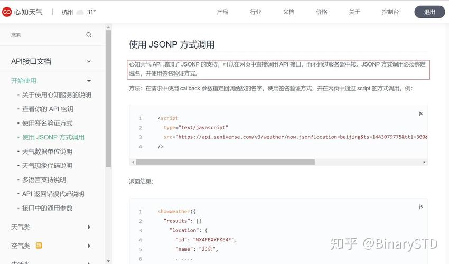Select 使用 JSONP 方式调用 sidebar item
Screen dimensions: 449x264
pos(53,137)
